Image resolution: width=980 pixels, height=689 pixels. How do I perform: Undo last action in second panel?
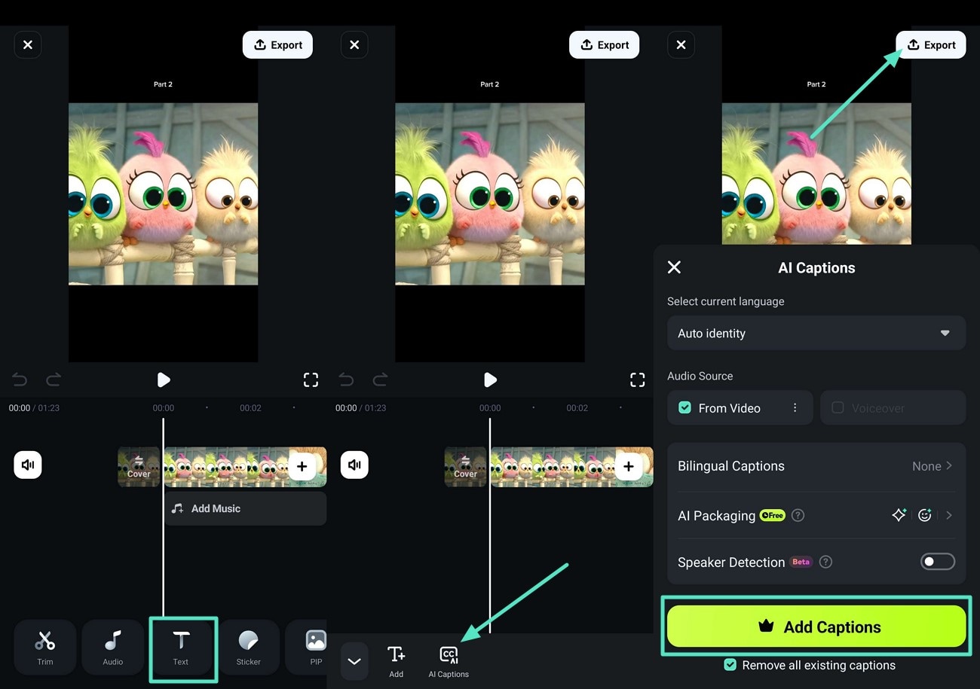click(x=347, y=380)
